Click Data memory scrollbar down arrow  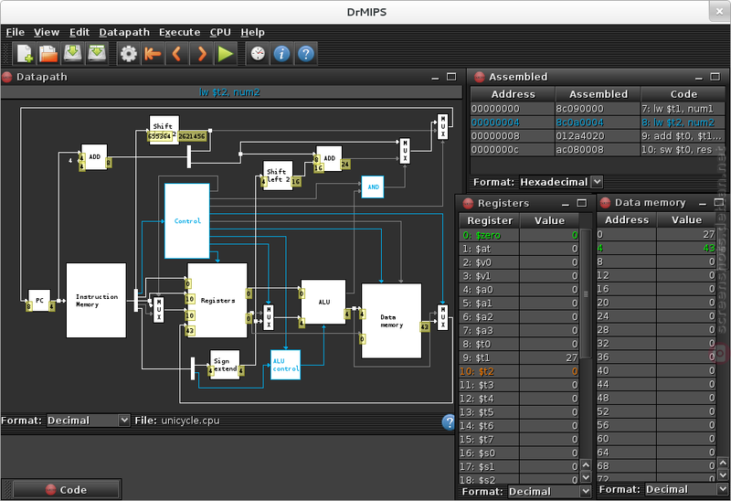pyautogui.click(x=723, y=474)
